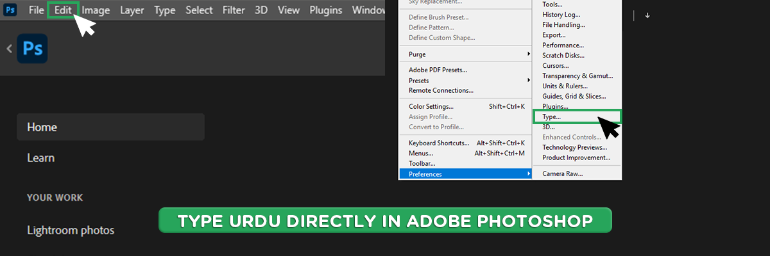Open the Select menu
The height and width of the screenshot is (256, 770).
coord(199,10)
